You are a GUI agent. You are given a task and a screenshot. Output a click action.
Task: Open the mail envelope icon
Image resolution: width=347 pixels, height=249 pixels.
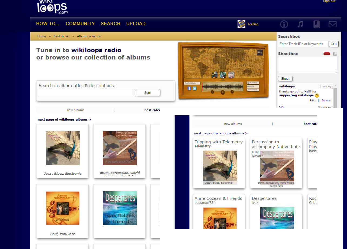(332, 24)
